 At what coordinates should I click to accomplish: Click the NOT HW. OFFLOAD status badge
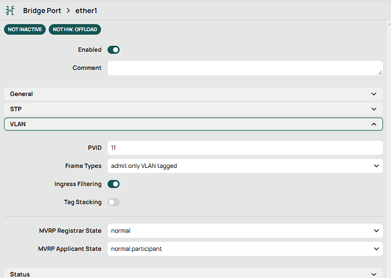(x=75, y=30)
